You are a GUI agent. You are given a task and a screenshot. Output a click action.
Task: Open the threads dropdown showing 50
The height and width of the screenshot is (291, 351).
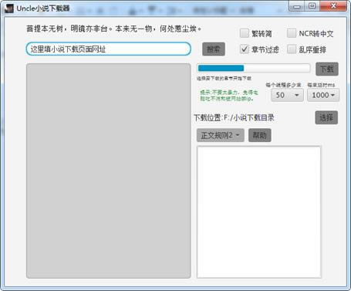[x=287, y=95]
